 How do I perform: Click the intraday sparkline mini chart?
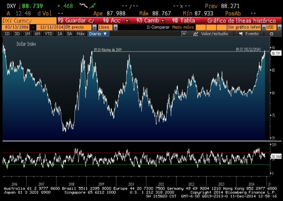[x=88, y=6]
